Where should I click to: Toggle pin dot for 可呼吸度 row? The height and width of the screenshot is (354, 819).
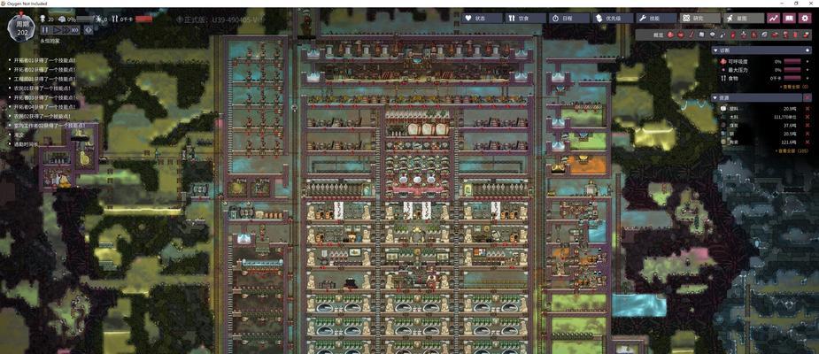(x=807, y=61)
